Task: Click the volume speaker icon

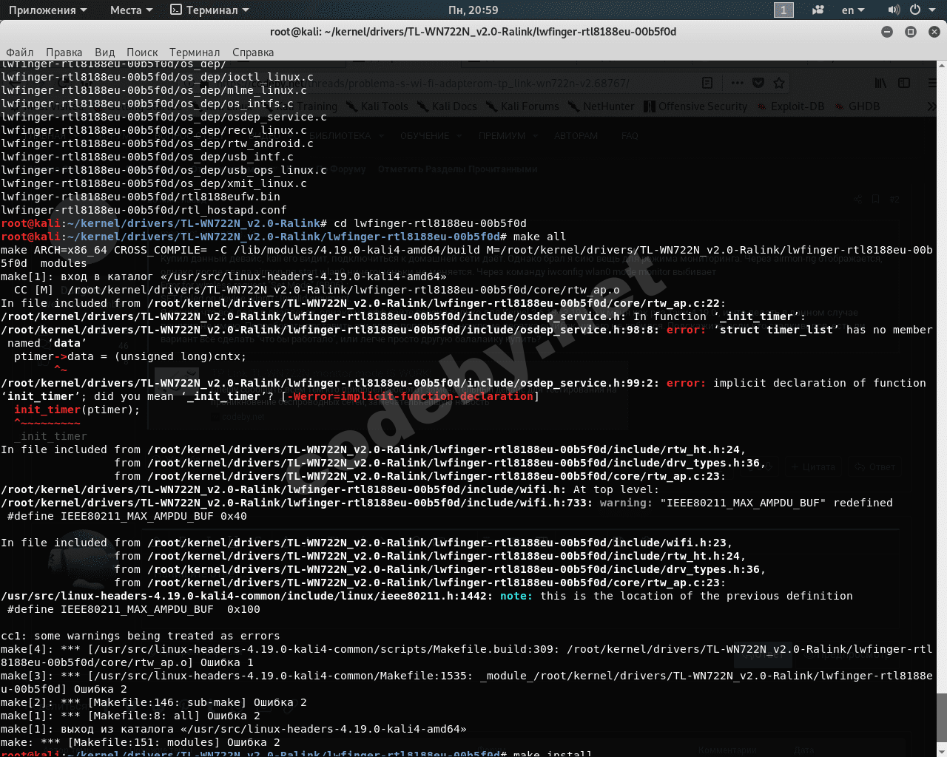Action: (x=894, y=10)
